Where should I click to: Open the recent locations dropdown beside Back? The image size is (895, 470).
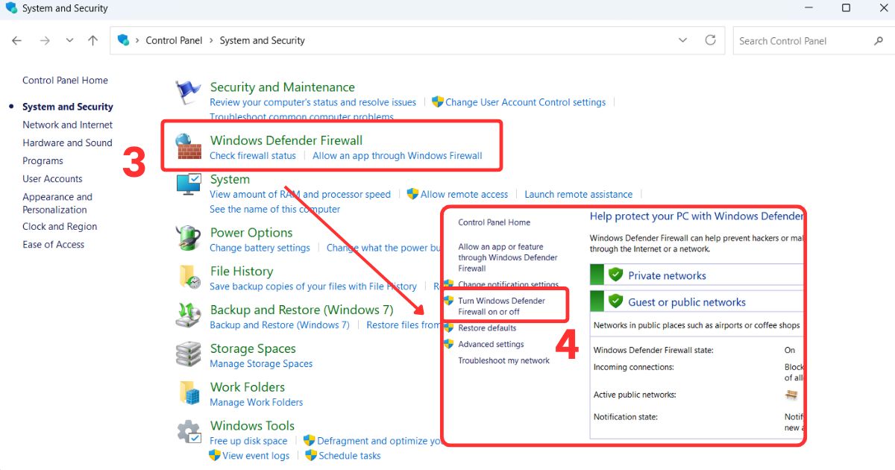pyautogui.click(x=69, y=40)
